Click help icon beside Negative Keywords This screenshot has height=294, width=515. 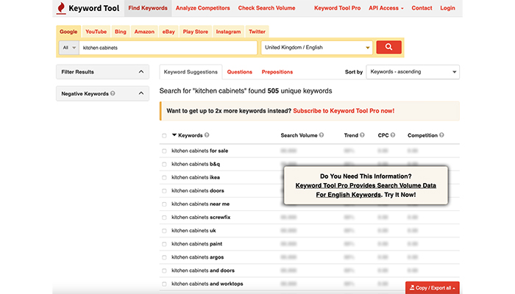pyautogui.click(x=113, y=93)
